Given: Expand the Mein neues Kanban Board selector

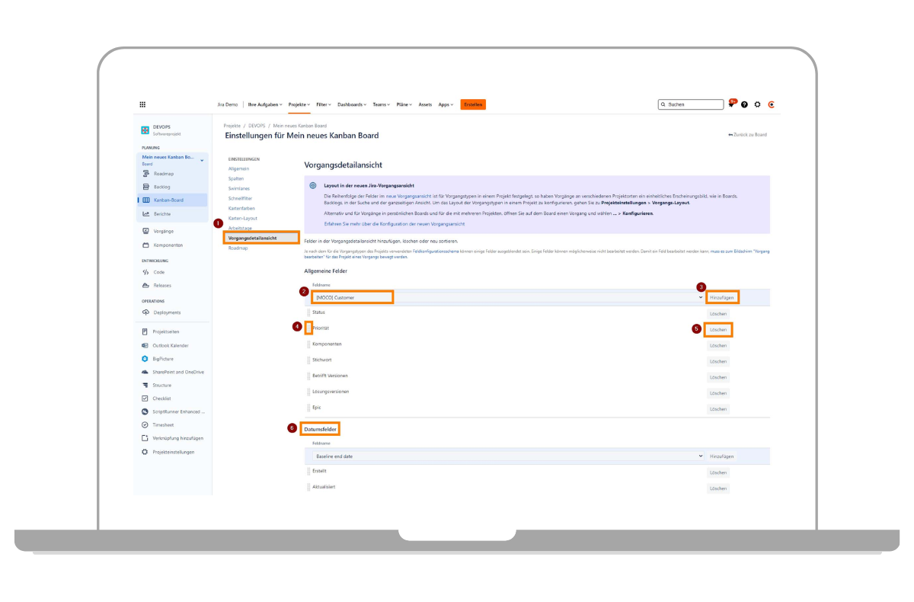Looking at the screenshot, I should click(202, 160).
